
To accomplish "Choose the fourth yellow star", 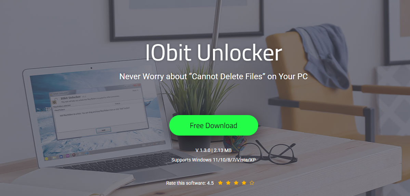I will [x=244, y=183].
